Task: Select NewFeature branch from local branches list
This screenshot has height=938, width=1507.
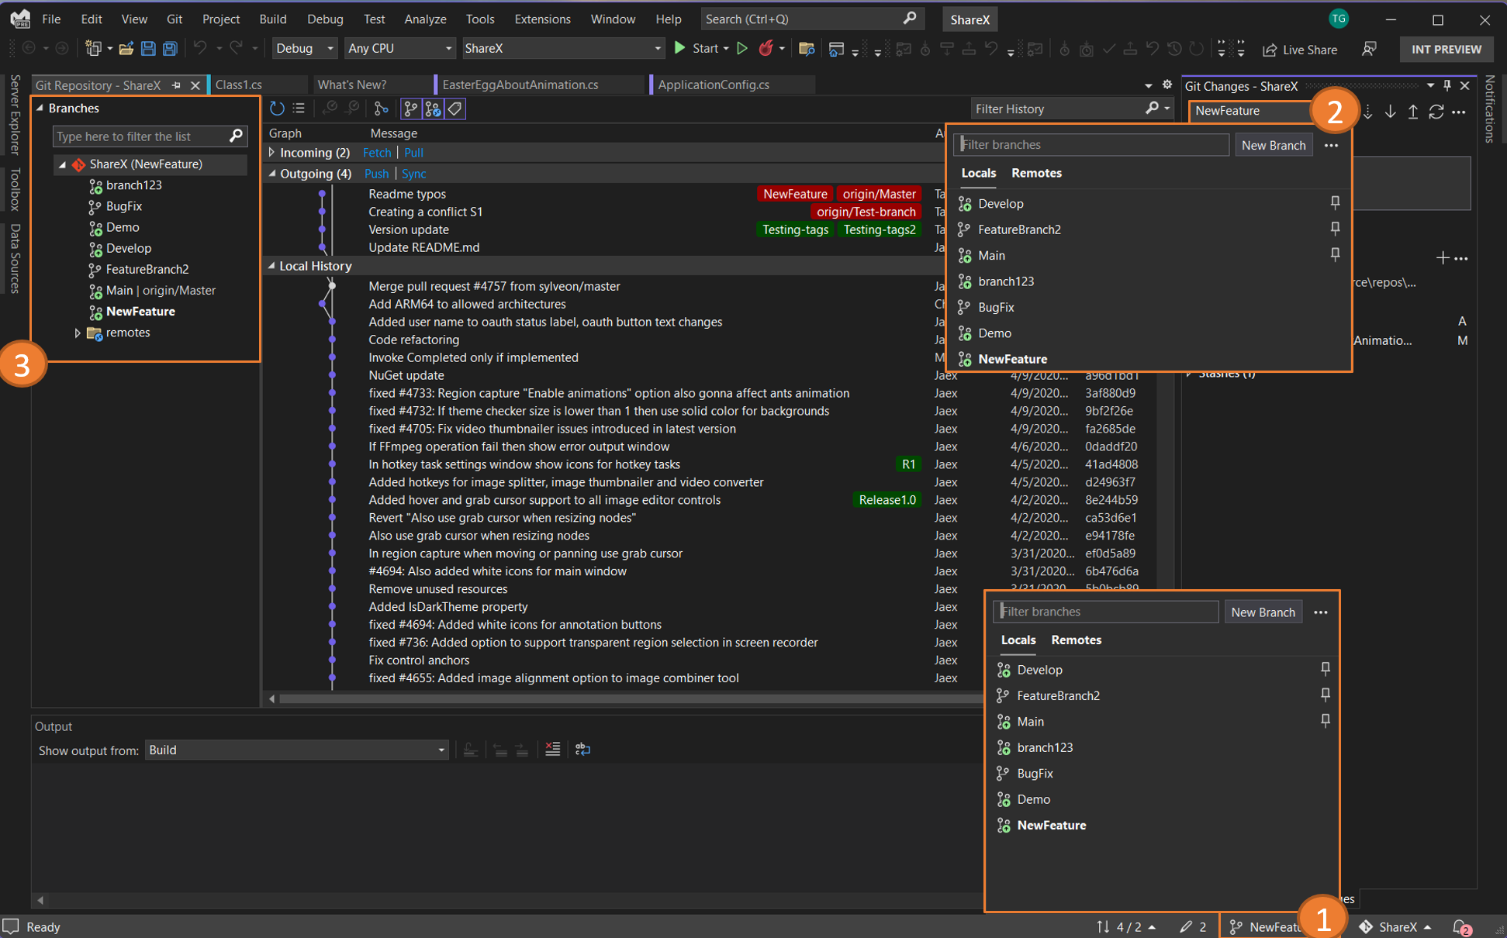Action: 1051,825
